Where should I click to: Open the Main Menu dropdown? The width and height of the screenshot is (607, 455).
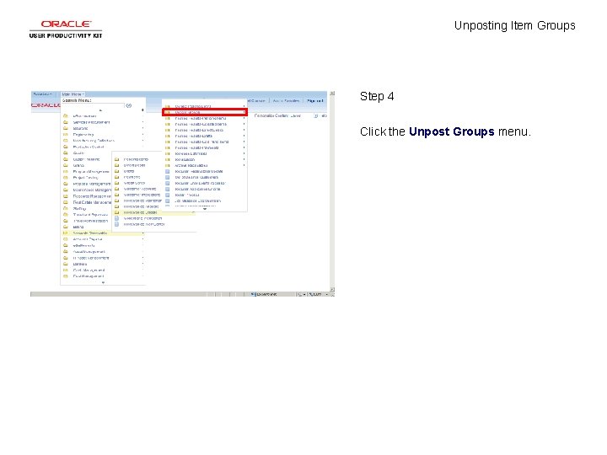[73, 94]
